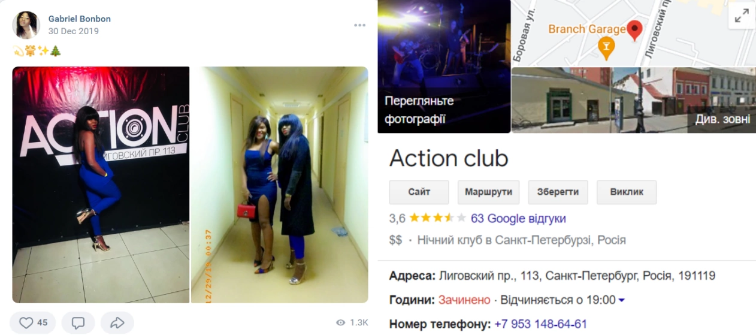Image resolution: width=756 pixels, height=335 pixels.
Task: Open the Gabriel Bonbon author name link
Action: click(80, 19)
